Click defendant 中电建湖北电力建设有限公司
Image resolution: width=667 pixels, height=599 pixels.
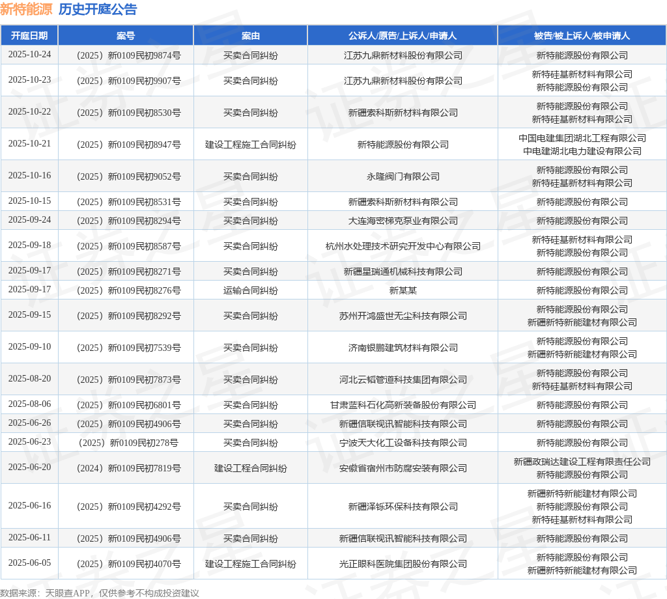coord(582,151)
